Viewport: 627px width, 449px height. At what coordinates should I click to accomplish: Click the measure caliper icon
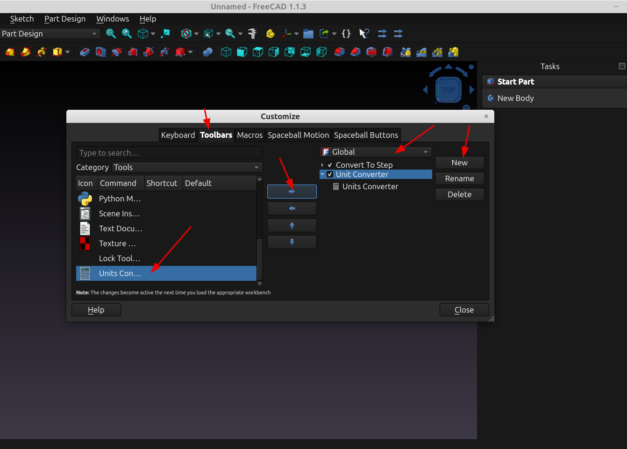click(252, 33)
